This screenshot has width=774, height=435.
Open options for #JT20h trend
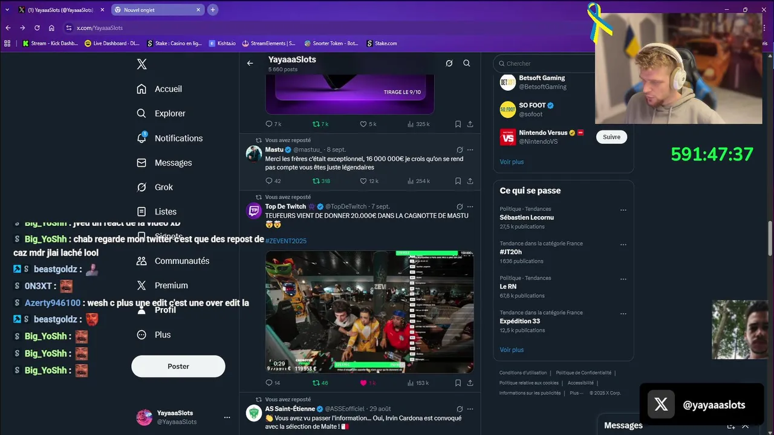pos(623,245)
